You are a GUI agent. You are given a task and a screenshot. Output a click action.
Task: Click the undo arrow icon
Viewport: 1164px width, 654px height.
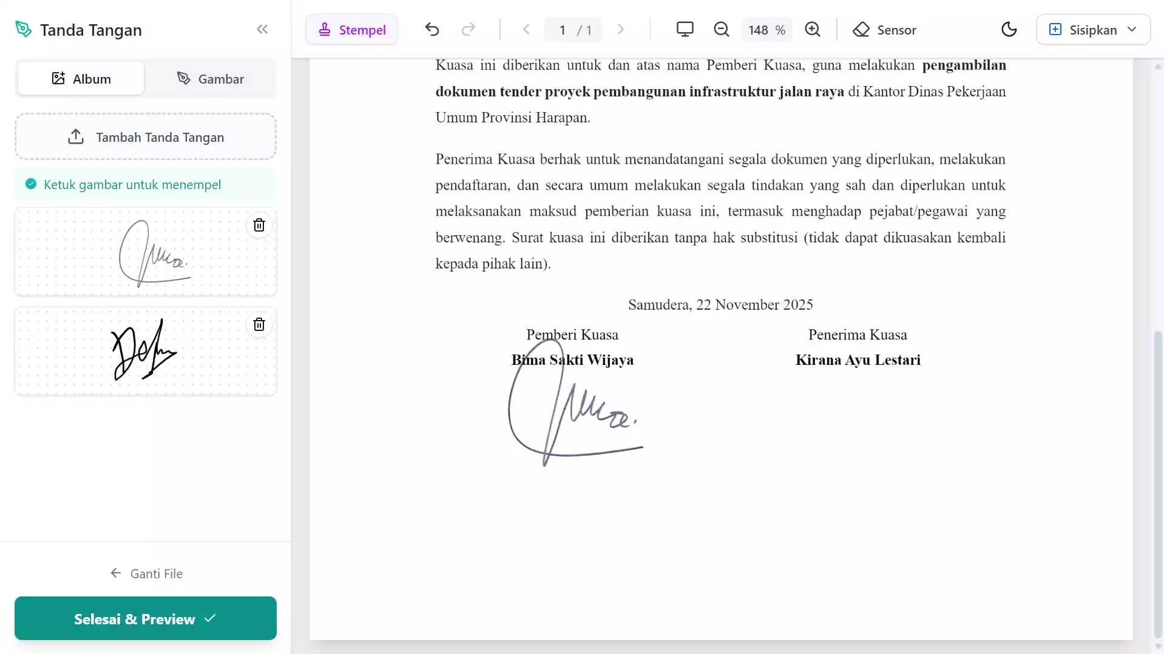pyautogui.click(x=431, y=30)
